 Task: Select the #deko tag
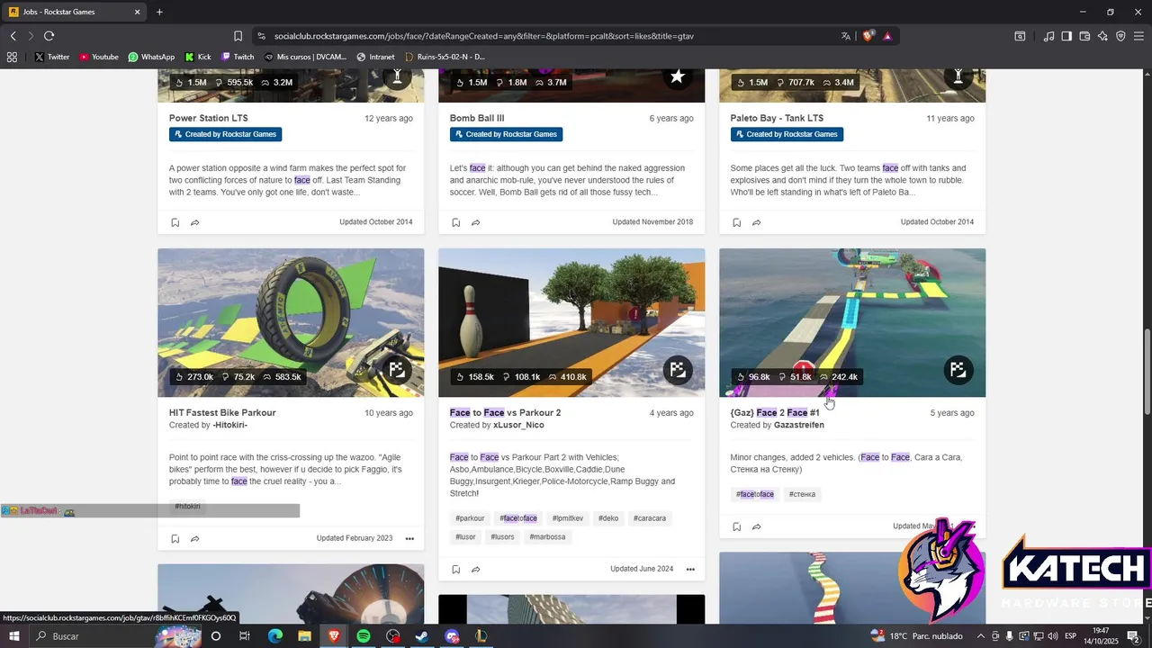[608, 518]
